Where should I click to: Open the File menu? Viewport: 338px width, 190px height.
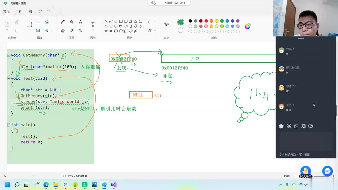click(6, 11)
